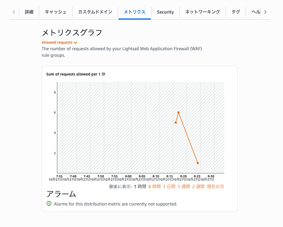Screen dimensions: 283x227
Task: Open the partially visible ヘルプ tab
Action: [x=256, y=12]
